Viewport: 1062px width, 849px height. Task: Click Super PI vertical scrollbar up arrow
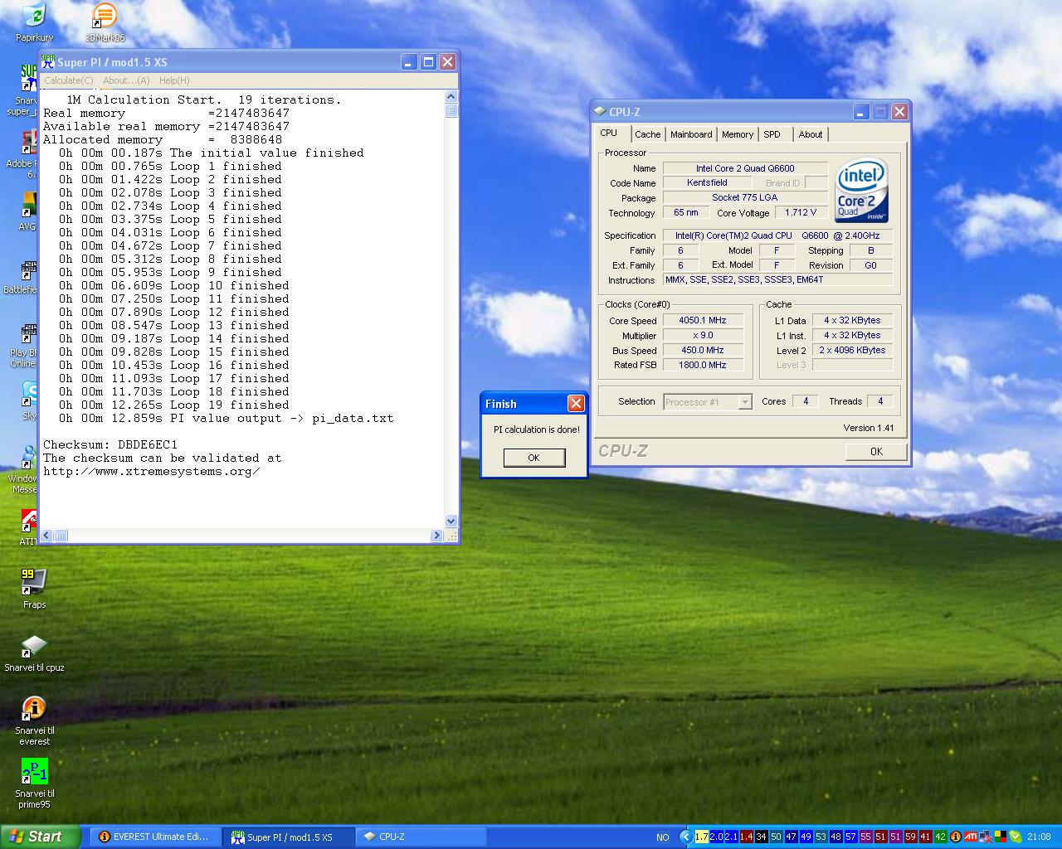(451, 98)
